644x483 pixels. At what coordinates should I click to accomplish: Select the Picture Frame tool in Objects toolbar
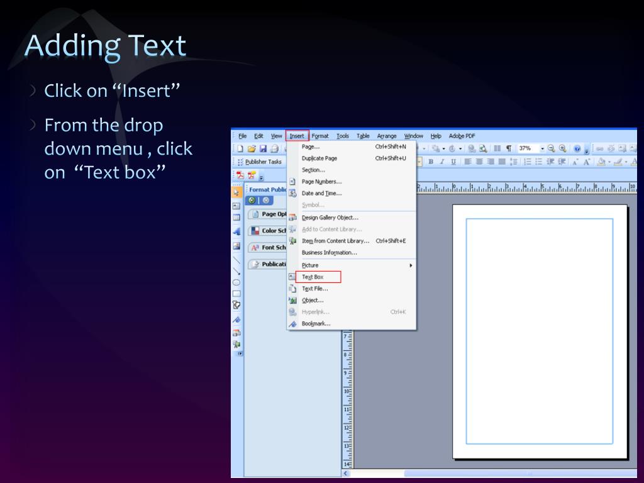click(236, 246)
